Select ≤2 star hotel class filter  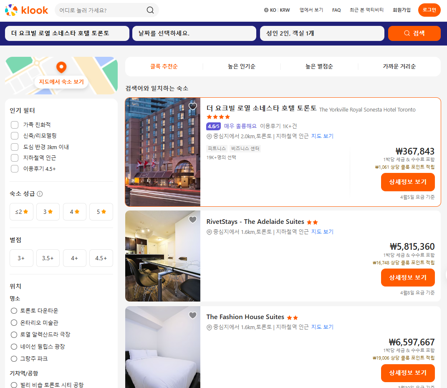pyautogui.click(x=21, y=212)
